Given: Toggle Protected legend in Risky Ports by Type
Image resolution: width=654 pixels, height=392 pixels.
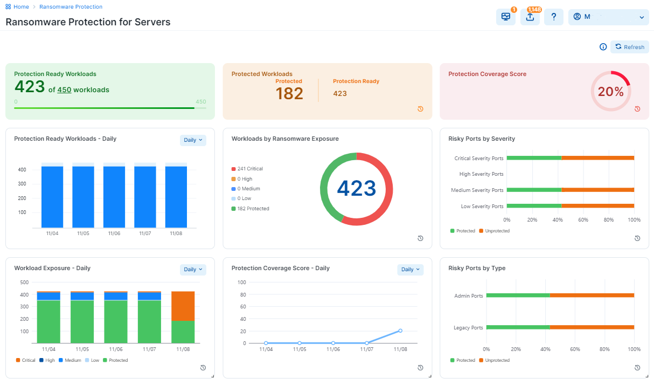Looking at the screenshot, I should click(463, 360).
